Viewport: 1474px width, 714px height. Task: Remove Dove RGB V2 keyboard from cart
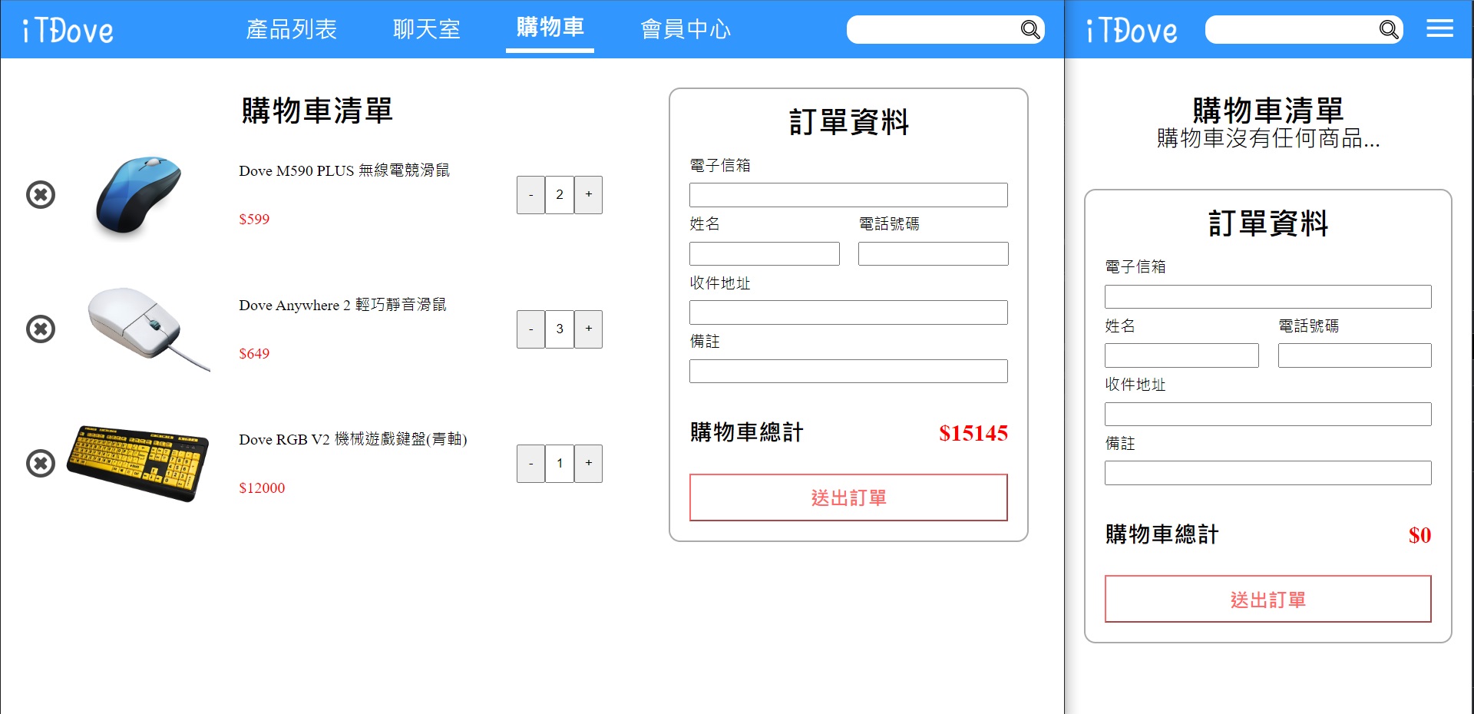point(40,463)
